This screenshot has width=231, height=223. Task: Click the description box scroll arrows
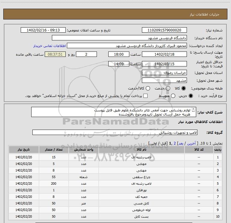193,110
